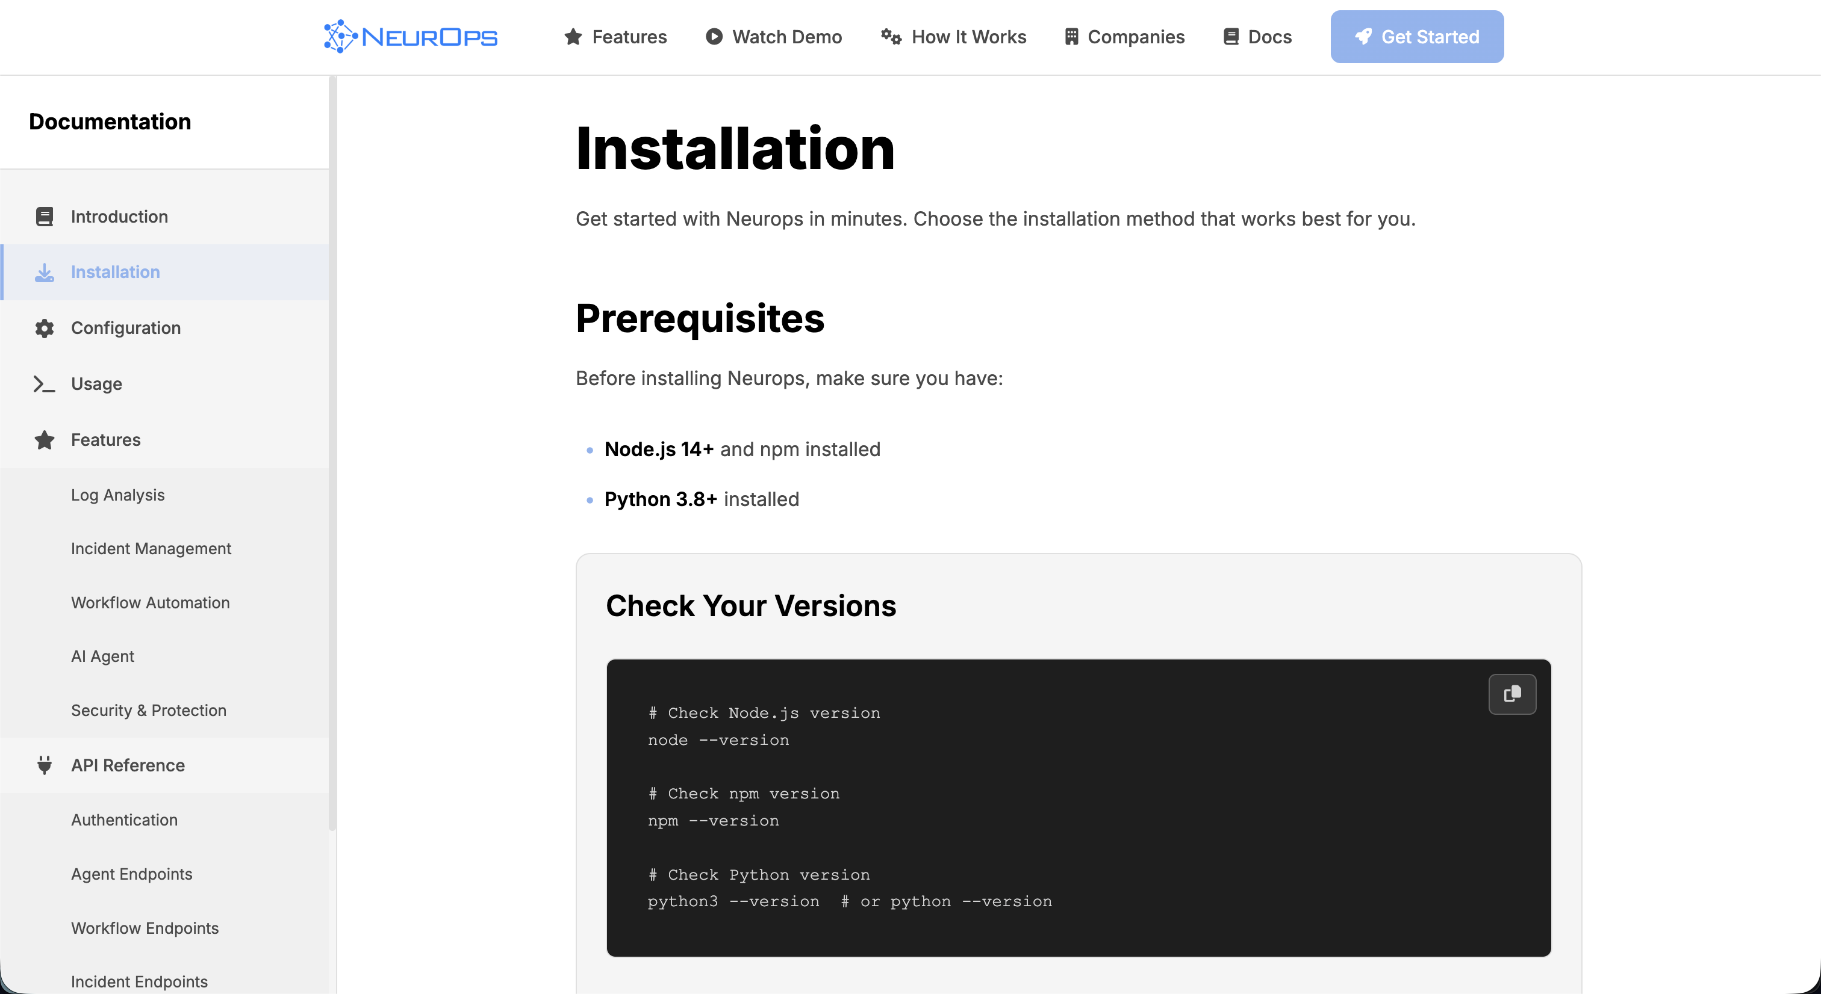
Task: Open Security & Protection sidebar link
Action: [x=149, y=711]
